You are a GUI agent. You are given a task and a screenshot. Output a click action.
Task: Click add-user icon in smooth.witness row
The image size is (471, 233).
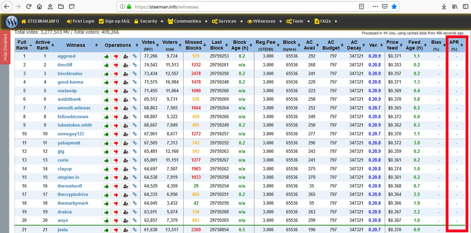tap(126, 108)
